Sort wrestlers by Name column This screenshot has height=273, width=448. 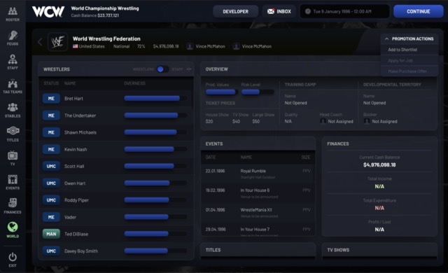click(x=70, y=83)
